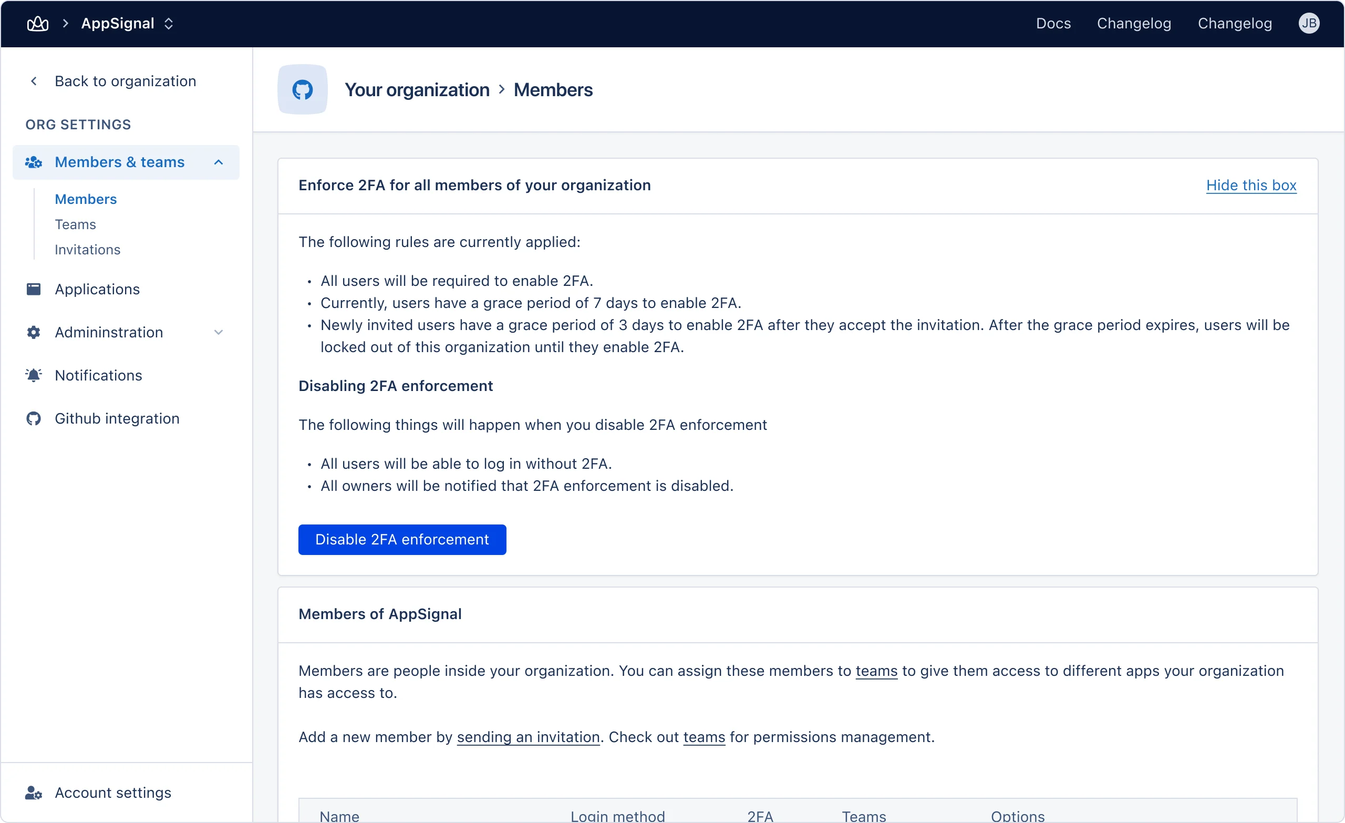
Task: Click the Administration gear icon
Action: tap(33, 332)
